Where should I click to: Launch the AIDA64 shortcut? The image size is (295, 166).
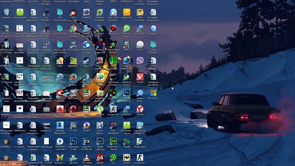point(100,158)
